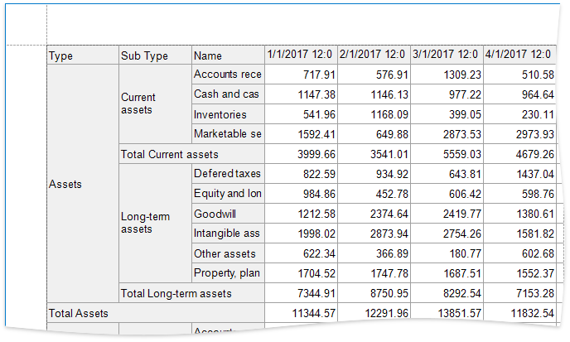Select the Total Current assets label

point(191,154)
